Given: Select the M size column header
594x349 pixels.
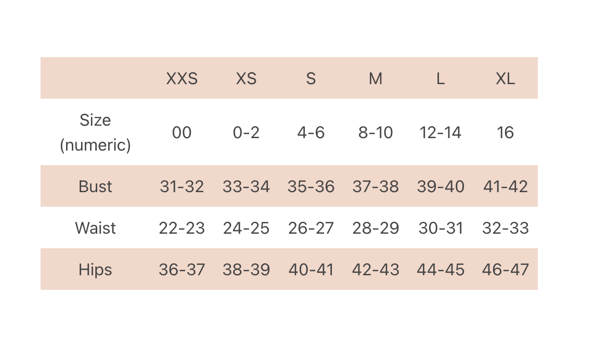Looking at the screenshot, I should 376,78.
